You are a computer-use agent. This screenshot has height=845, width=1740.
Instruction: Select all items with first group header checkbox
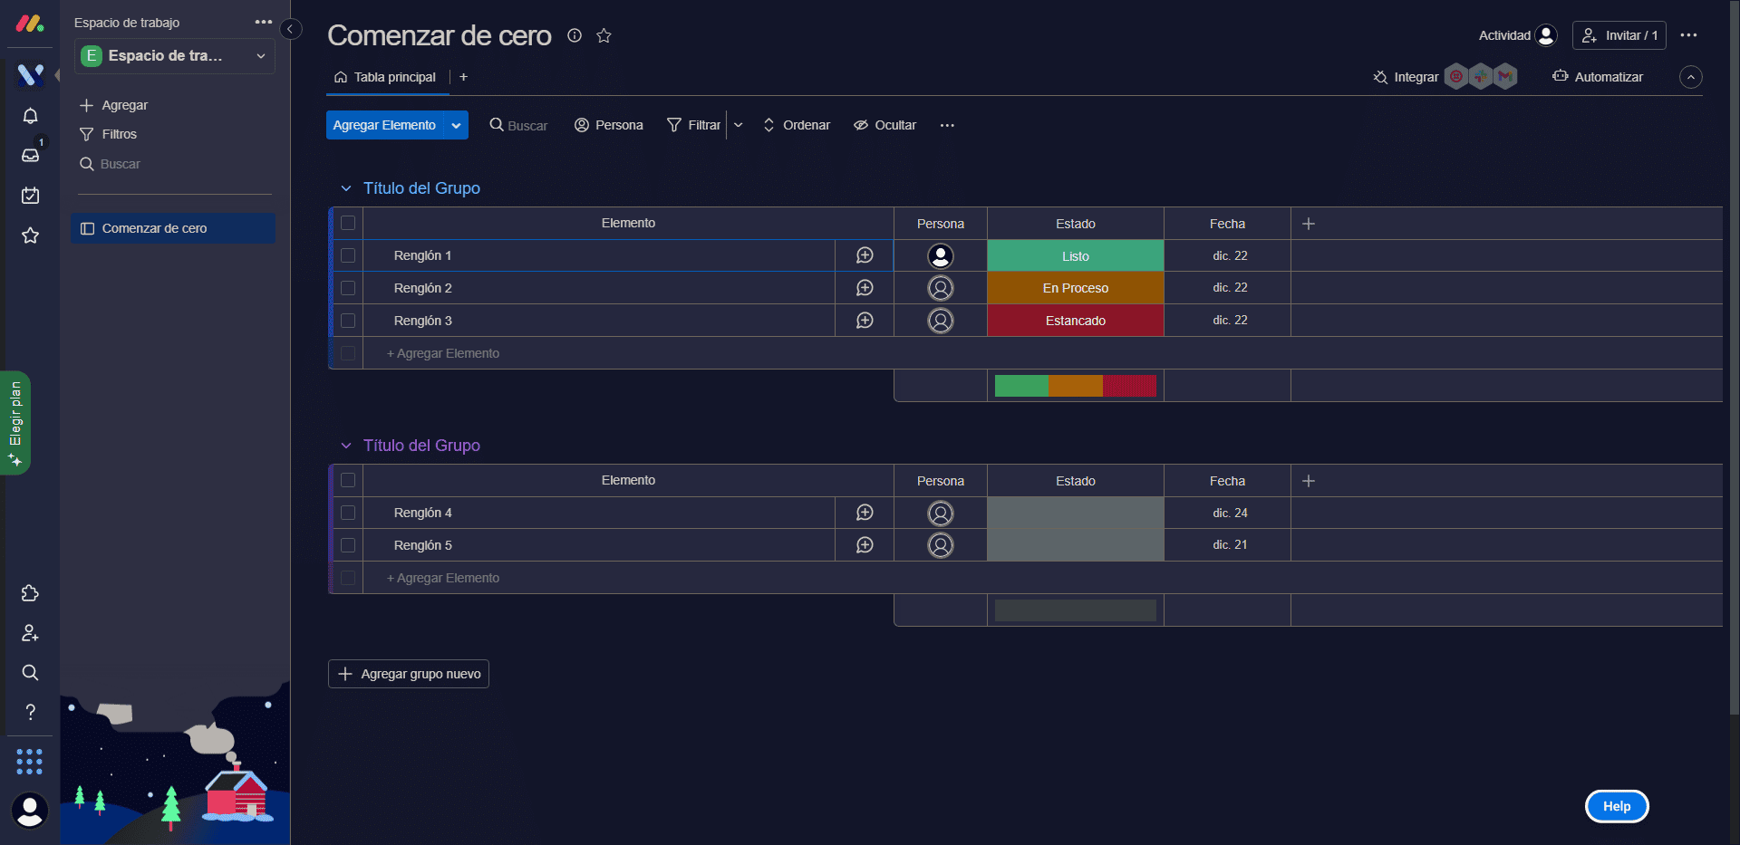[348, 223]
